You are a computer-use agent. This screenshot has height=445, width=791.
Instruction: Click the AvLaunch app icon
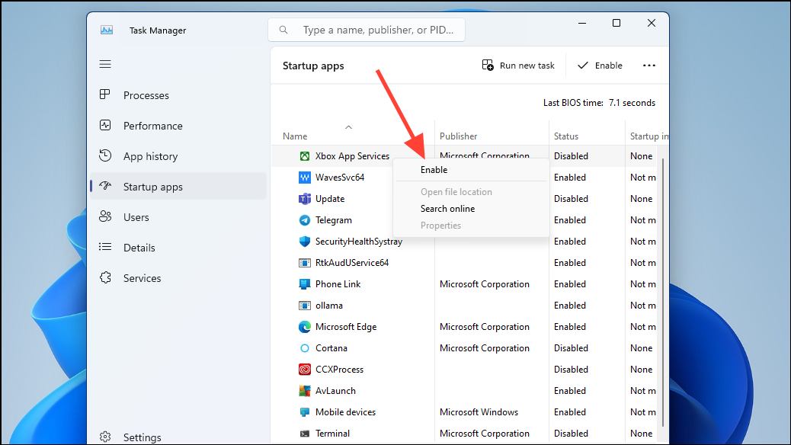pyautogui.click(x=305, y=391)
